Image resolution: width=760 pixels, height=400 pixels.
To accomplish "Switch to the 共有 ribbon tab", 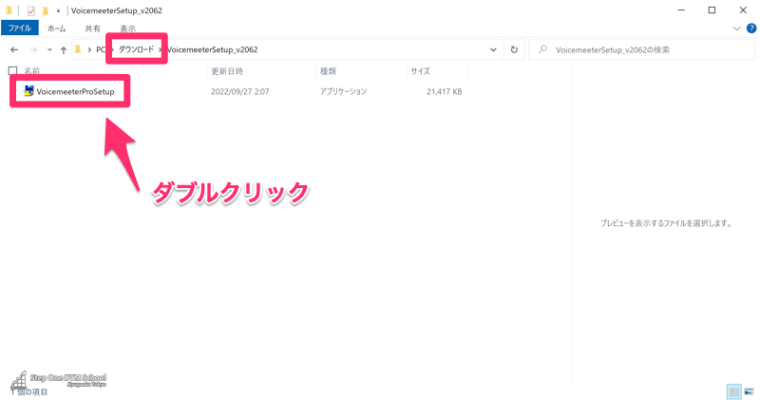I will tap(92, 29).
